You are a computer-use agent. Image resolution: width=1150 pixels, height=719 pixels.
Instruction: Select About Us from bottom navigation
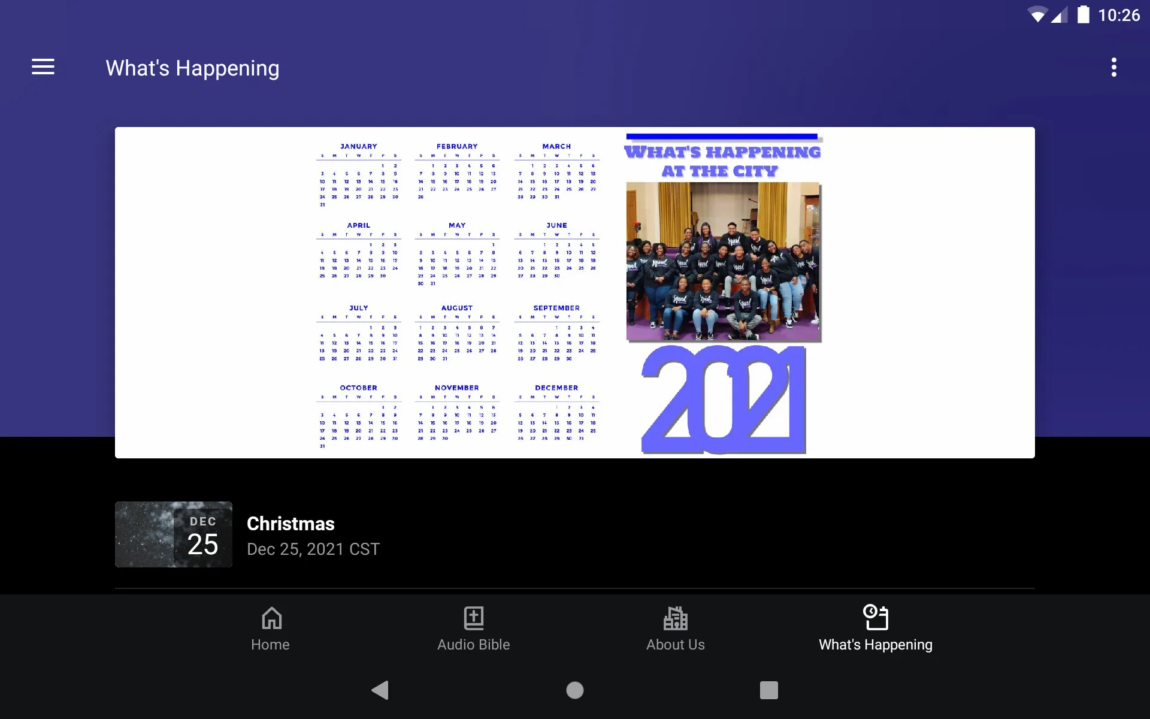(675, 628)
